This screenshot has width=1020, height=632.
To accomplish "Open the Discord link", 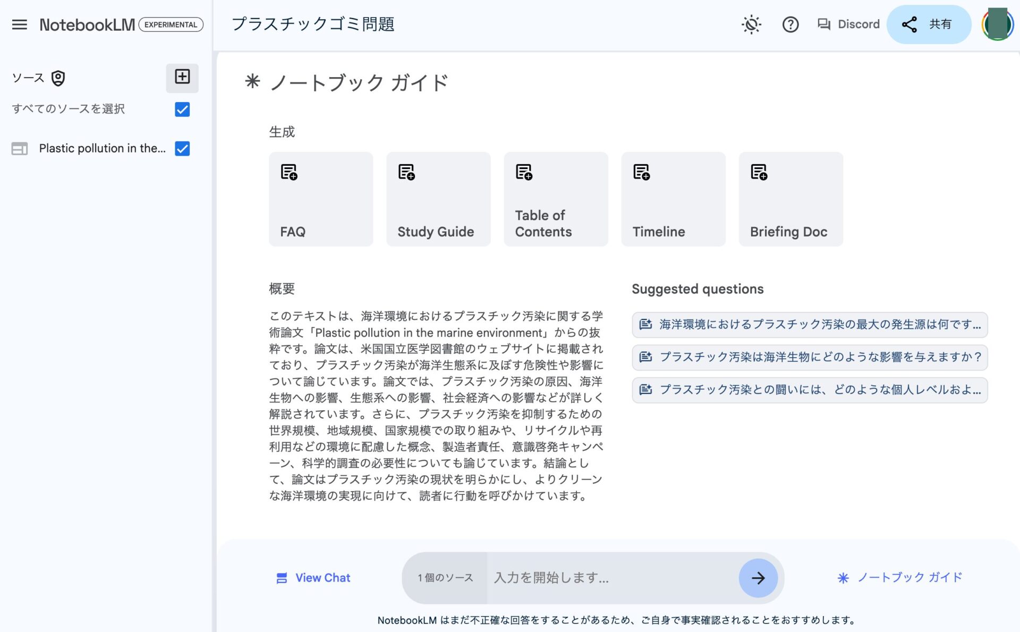I will tap(848, 24).
